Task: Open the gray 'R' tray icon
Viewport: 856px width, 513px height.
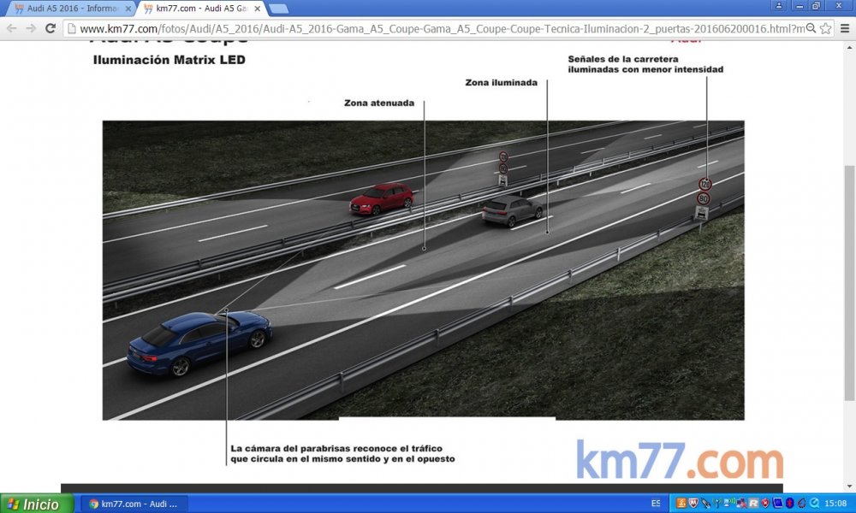Action: [x=753, y=504]
